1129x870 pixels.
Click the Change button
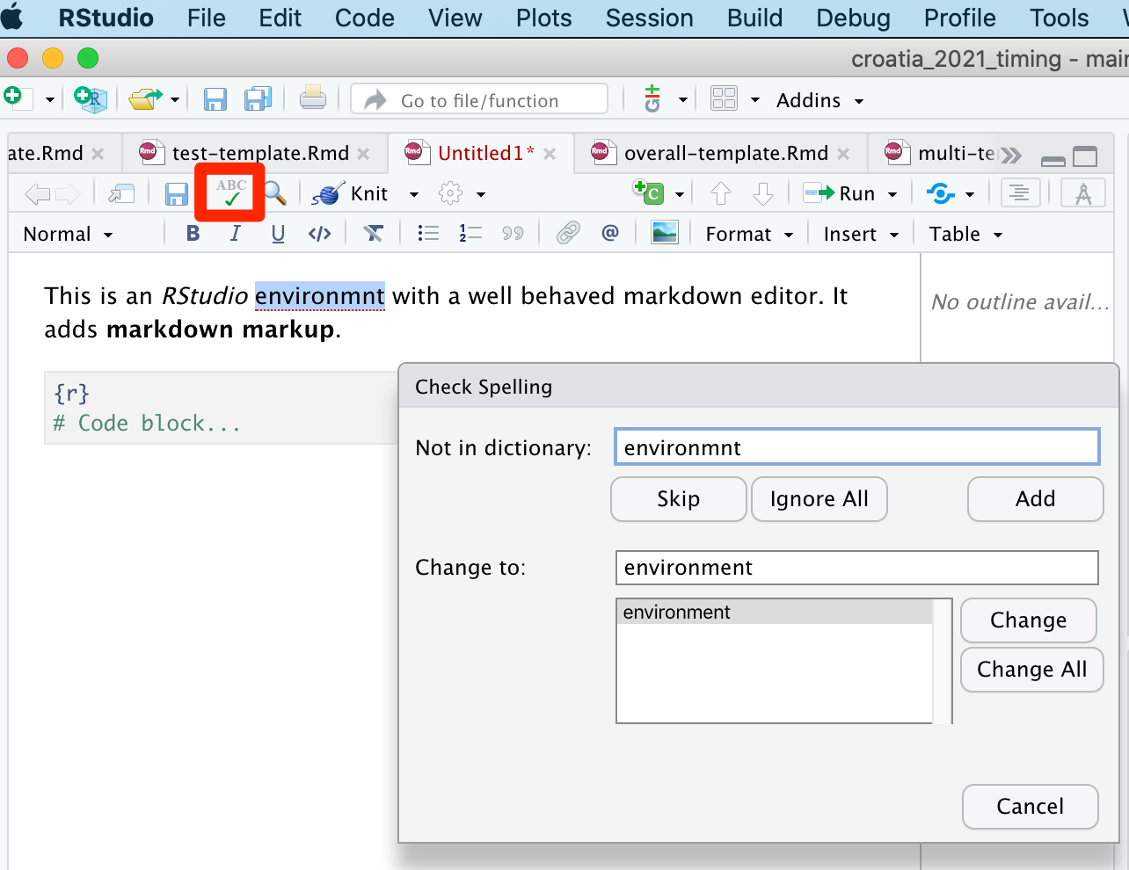click(x=1029, y=620)
